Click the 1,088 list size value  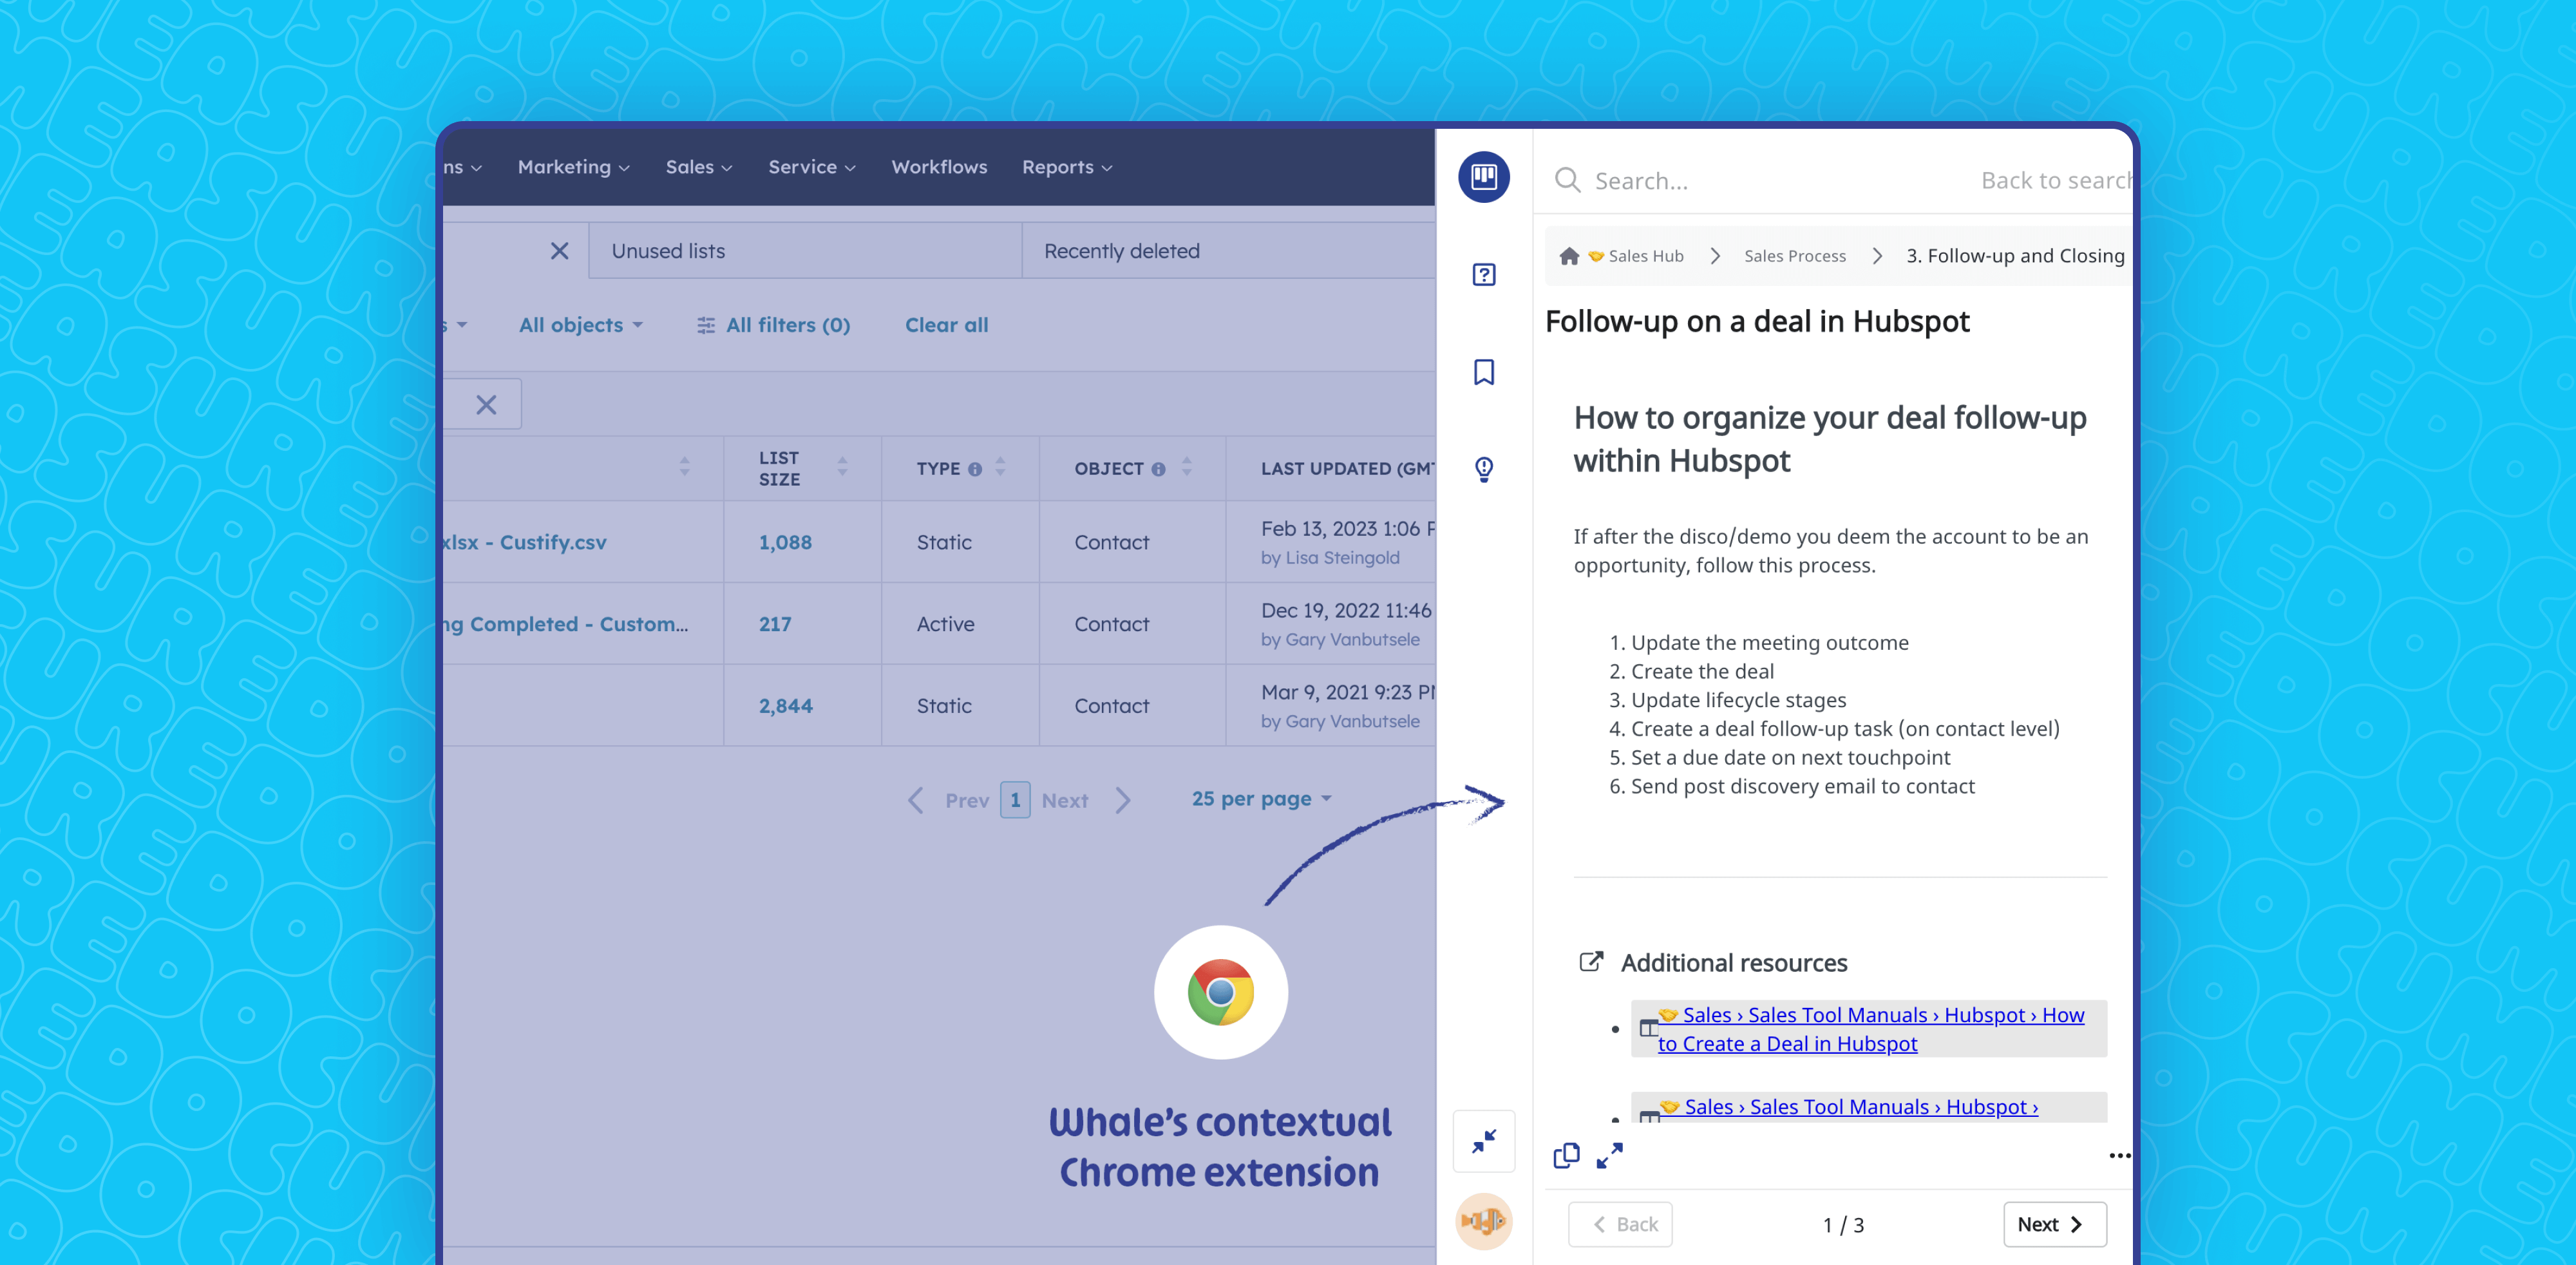coord(784,542)
